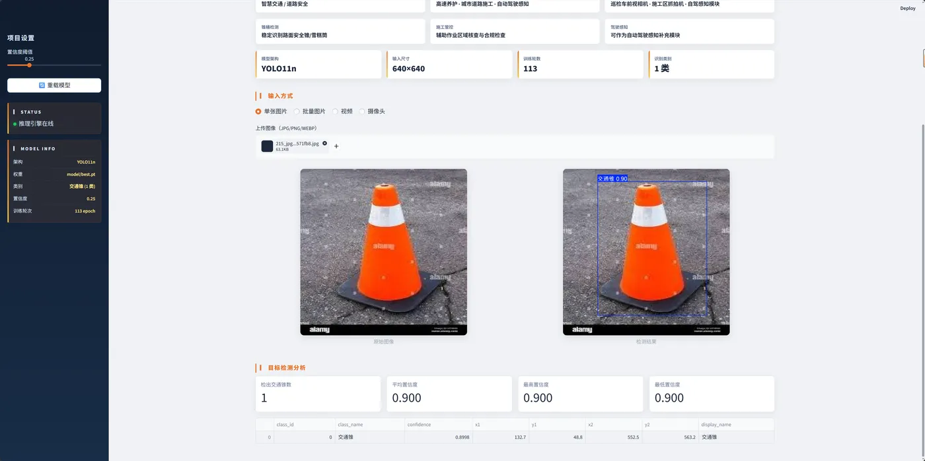Click the 113 epoch value in sidebar
Screen dimensions: 925x461
click(x=85, y=211)
